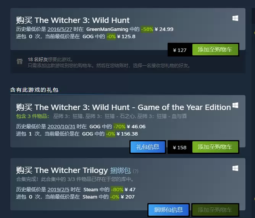Click Windows icon in Witcher Trilogy box
This screenshot has width=255, height=218.
click(x=235, y=168)
